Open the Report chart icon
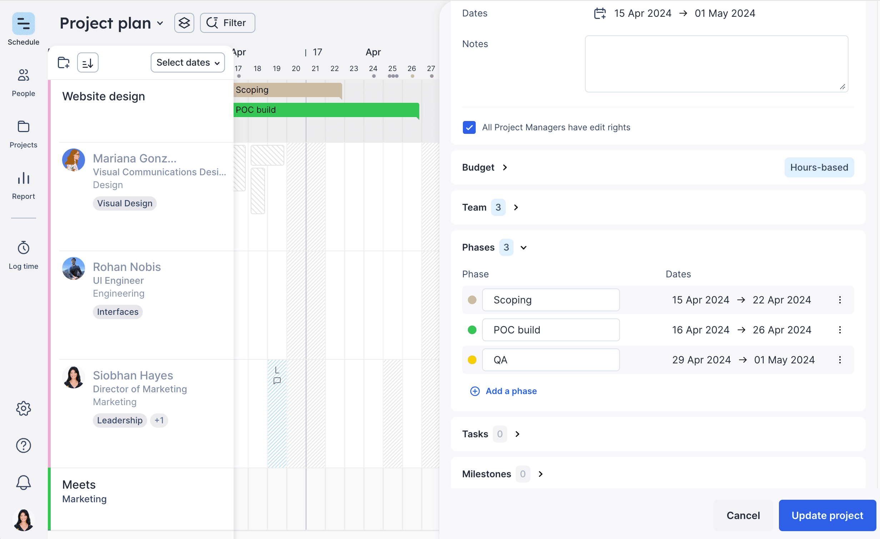 [x=24, y=178]
